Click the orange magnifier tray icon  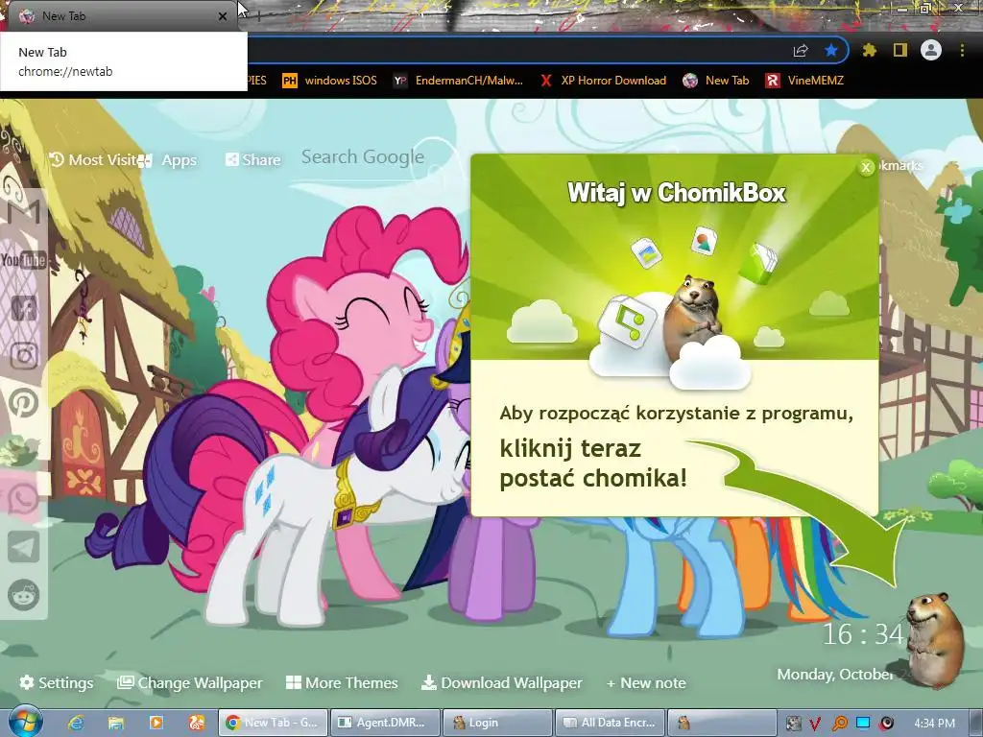pos(839,724)
